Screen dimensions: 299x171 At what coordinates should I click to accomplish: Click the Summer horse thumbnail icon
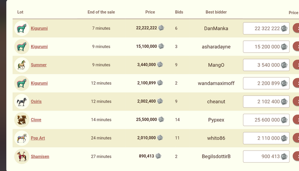21,65
